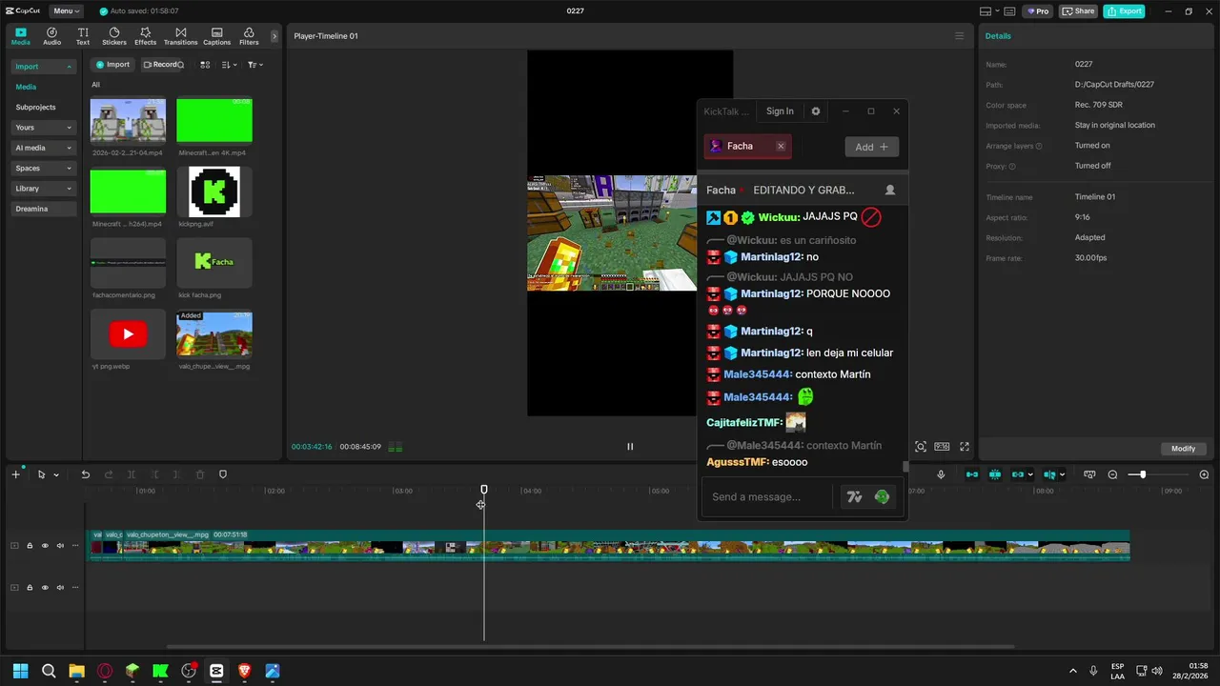This screenshot has width=1220, height=686.
Task: Open the CapCut Menu dropdown
Action: (x=66, y=11)
